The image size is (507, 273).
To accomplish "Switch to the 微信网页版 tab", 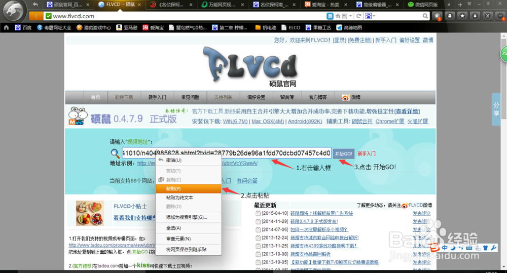I will point(429,5).
